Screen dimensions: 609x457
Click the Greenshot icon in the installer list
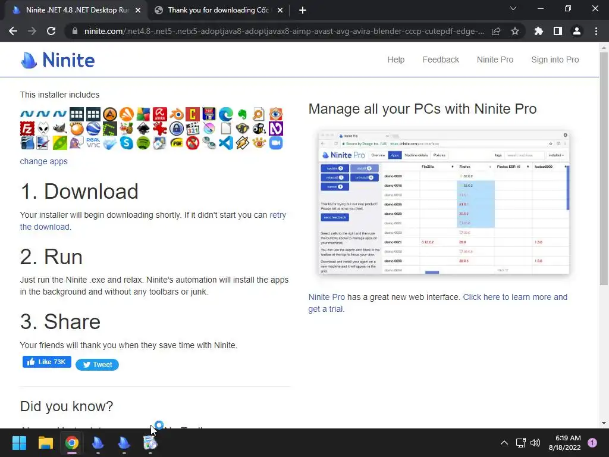click(110, 129)
